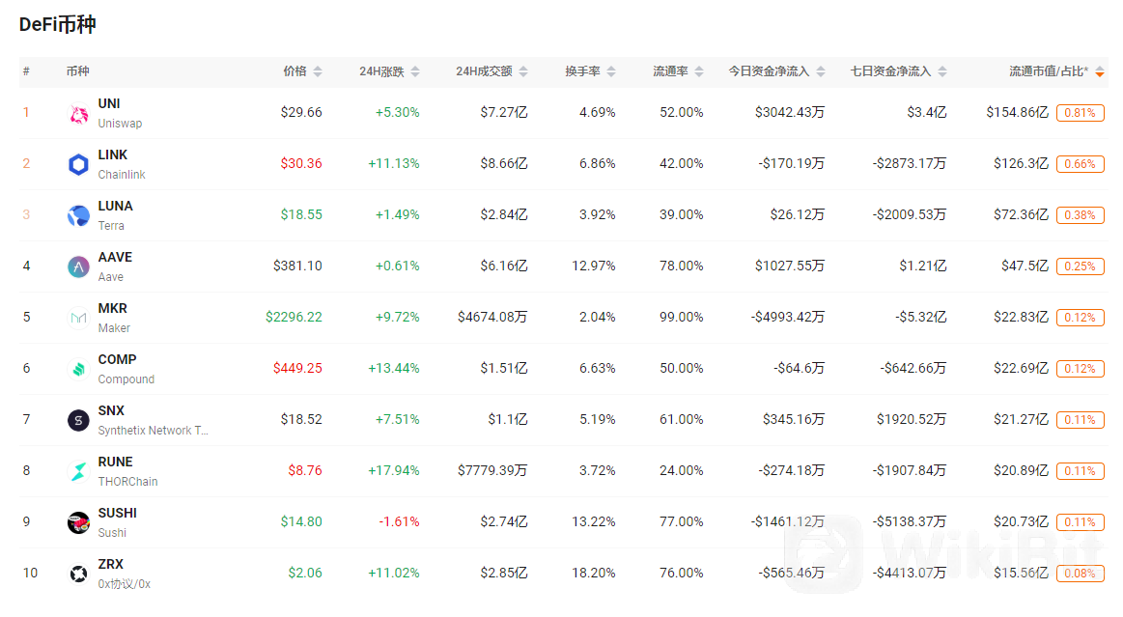Click the THORChain RUNE logo icon

pyautogui.click(x=78, y=472)
